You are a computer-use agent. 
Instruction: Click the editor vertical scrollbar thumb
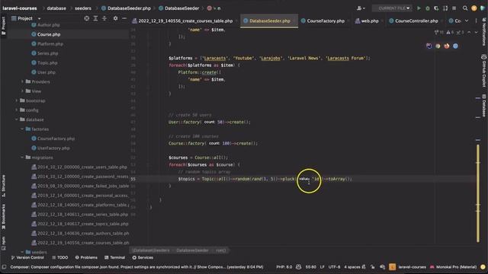coord(478,193)
